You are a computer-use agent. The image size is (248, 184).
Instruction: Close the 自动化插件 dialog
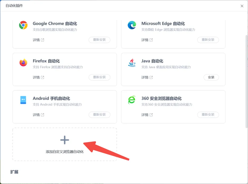[242, 6]
